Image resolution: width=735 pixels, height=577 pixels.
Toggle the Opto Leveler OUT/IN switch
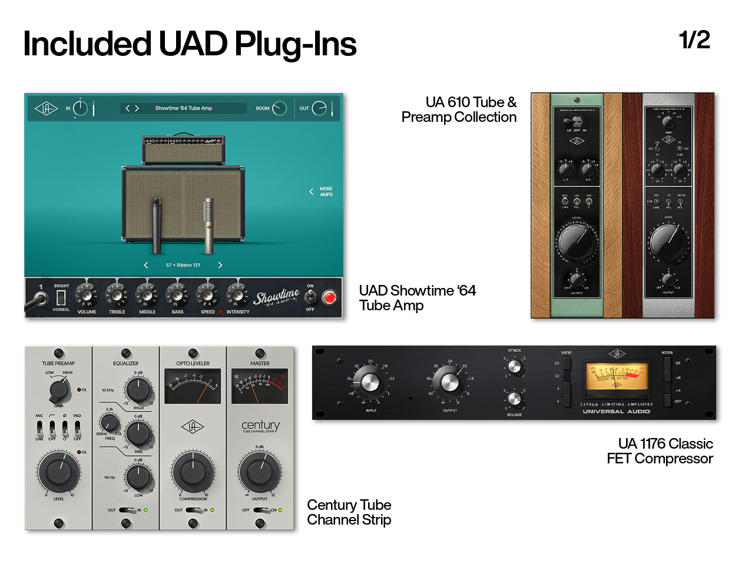194,510
